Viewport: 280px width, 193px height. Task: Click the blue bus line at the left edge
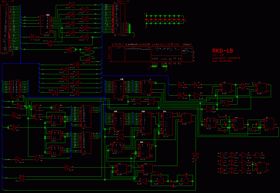click(x=2, y=123)
